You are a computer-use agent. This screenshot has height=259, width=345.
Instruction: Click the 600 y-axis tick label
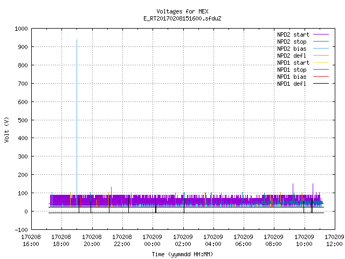click(23, 102)
